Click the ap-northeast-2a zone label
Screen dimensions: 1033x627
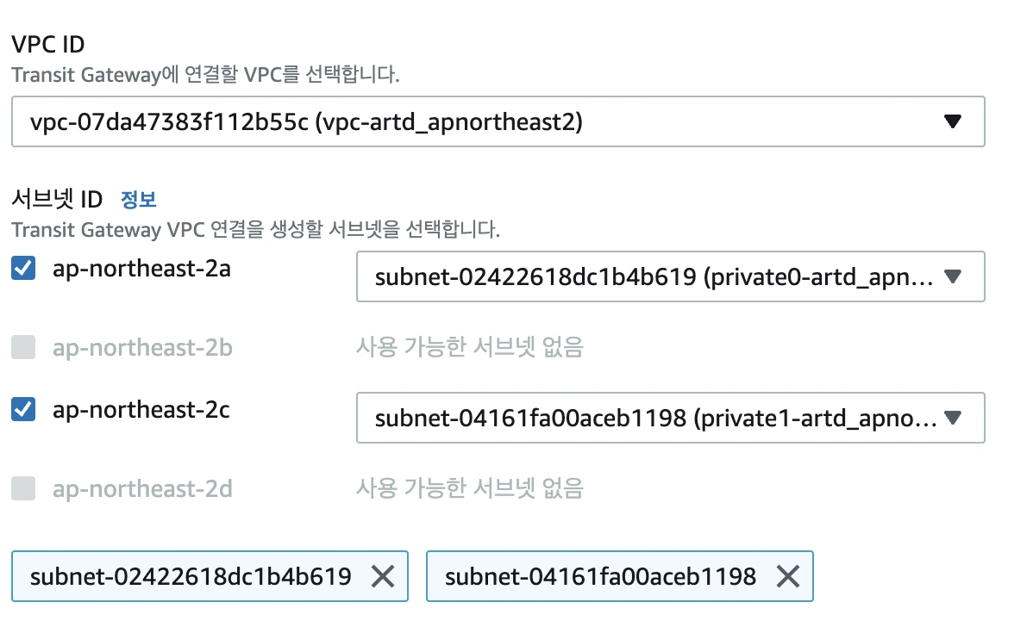(x=141, y=269)
